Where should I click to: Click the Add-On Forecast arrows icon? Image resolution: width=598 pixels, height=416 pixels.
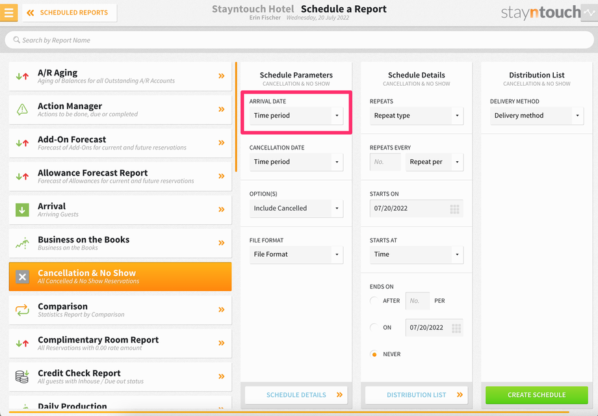[23, 143]
